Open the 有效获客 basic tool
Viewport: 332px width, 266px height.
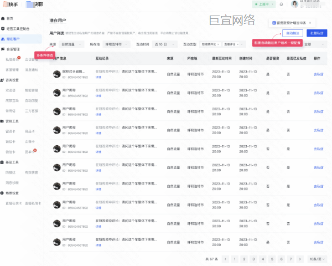(32, 172)
